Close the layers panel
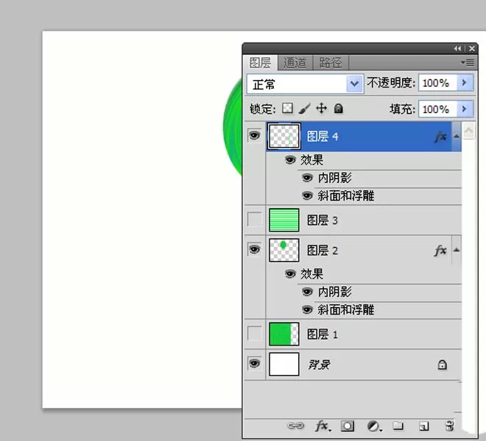486x441 pixels. pyautogui.click(x=472, y=49)
